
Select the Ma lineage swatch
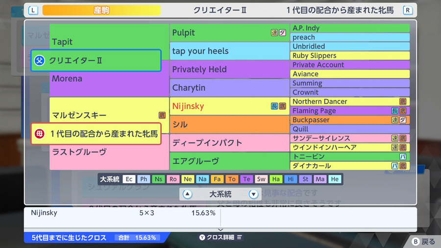[x=320, y=179]
